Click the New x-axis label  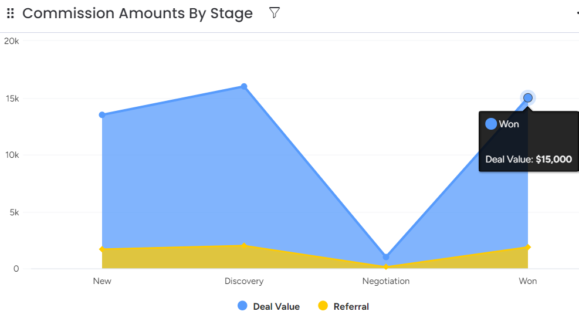click(x=102, y=281)
